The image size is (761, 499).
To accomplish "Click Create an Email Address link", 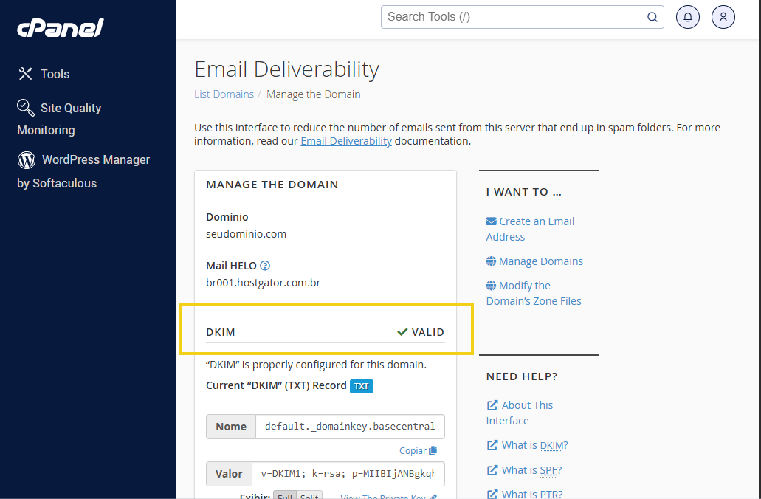I will 530,229.
